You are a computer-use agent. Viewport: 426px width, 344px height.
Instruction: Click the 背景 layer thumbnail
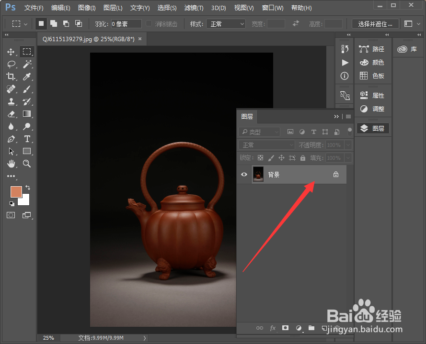click(258, 174)
